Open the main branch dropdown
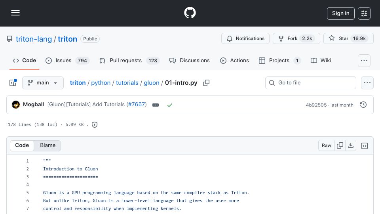The height and width of the screenshot is (214, 380). click(x=43, y=83)
